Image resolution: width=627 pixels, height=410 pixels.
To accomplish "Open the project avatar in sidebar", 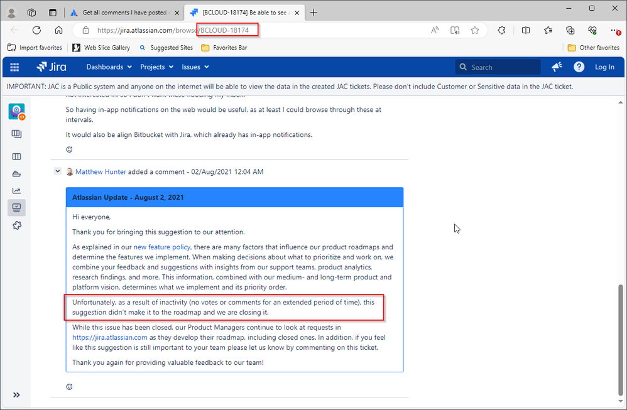I will pos(16,112).
